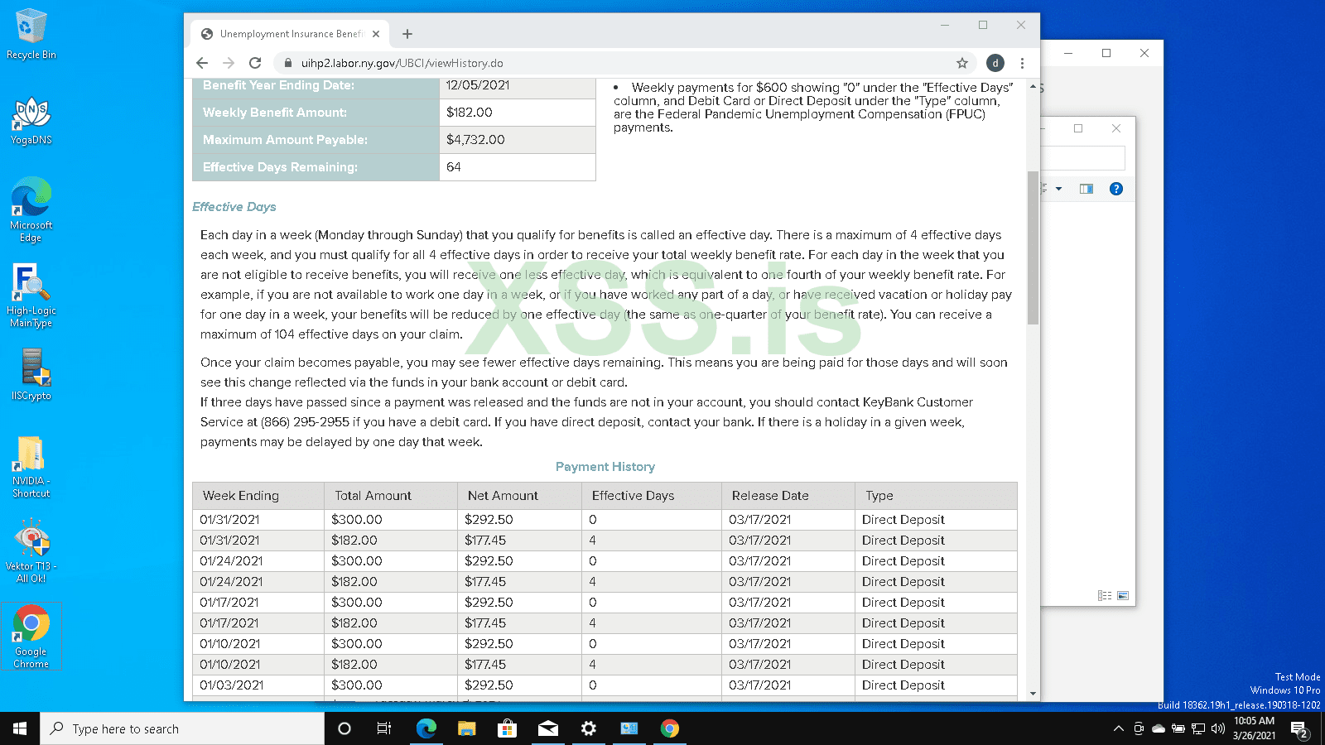This screenshot has height=745, width=1325.
Task: Select the Weekly Benefit Amount $182.00 value
Action: tap(470, 113)
